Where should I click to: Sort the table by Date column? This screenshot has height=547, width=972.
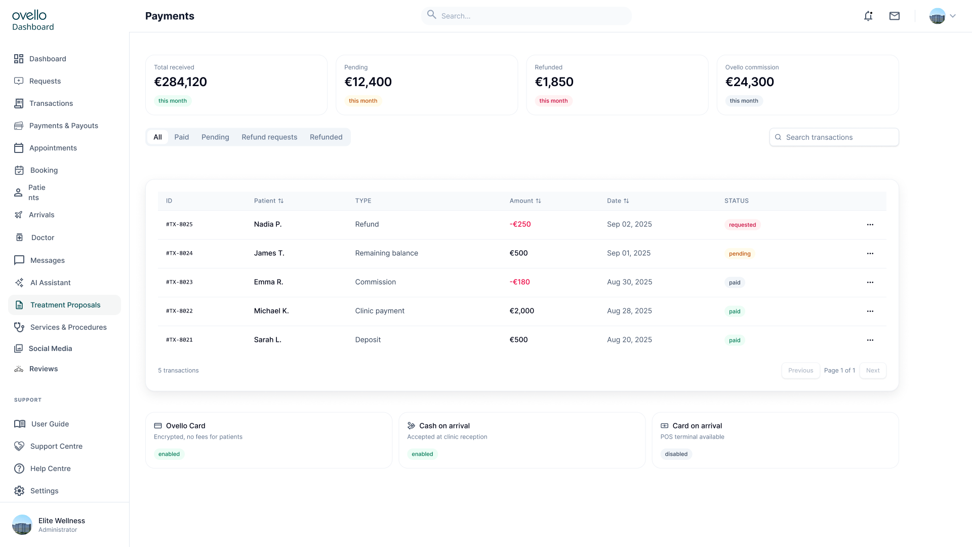(x=618, y=201)
